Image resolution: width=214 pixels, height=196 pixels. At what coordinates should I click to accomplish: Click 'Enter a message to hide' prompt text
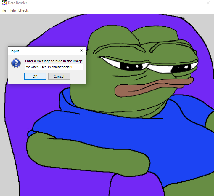click(54, 61)
